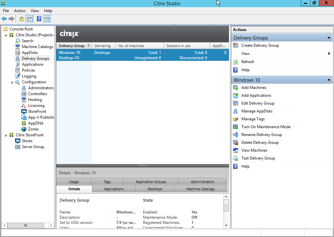
Task: Go back with the blue Back arrow
Action: pyautogui.click(x=4, y=19)
